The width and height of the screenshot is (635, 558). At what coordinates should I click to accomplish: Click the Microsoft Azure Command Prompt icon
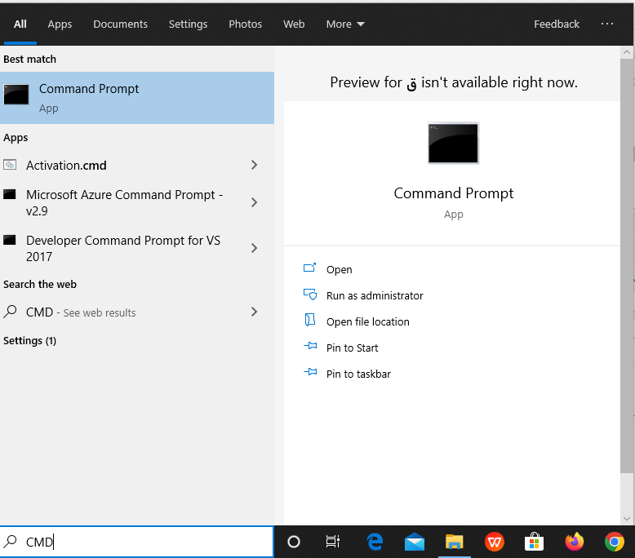click(x=9, y=194)
